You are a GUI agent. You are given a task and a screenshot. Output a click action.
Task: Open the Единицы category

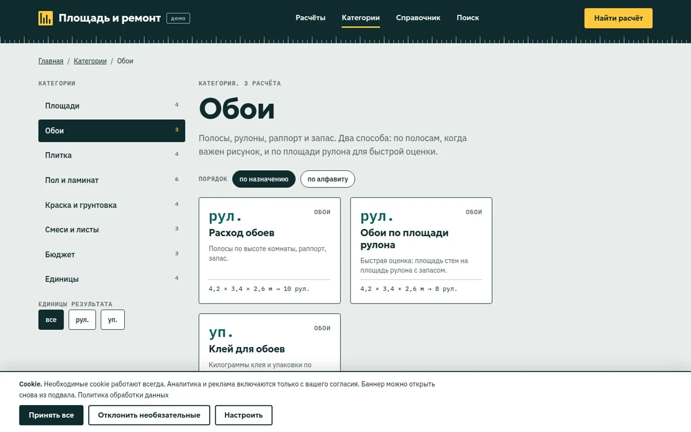tap(112, 279)
